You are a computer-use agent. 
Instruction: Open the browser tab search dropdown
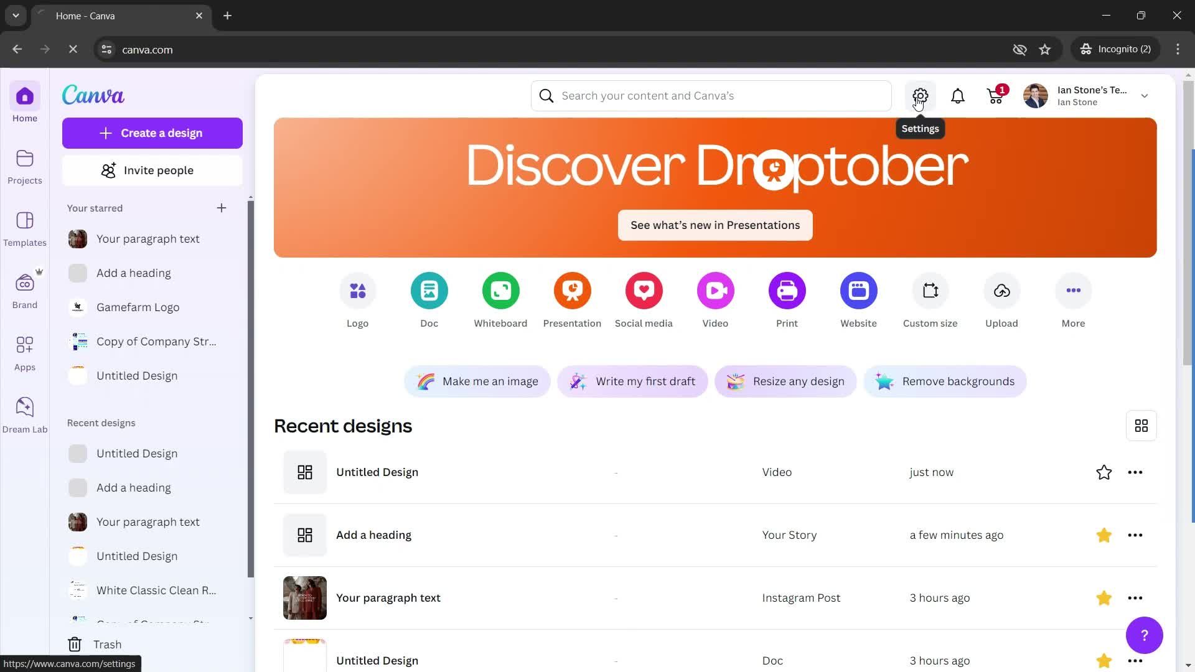(16, 16)
